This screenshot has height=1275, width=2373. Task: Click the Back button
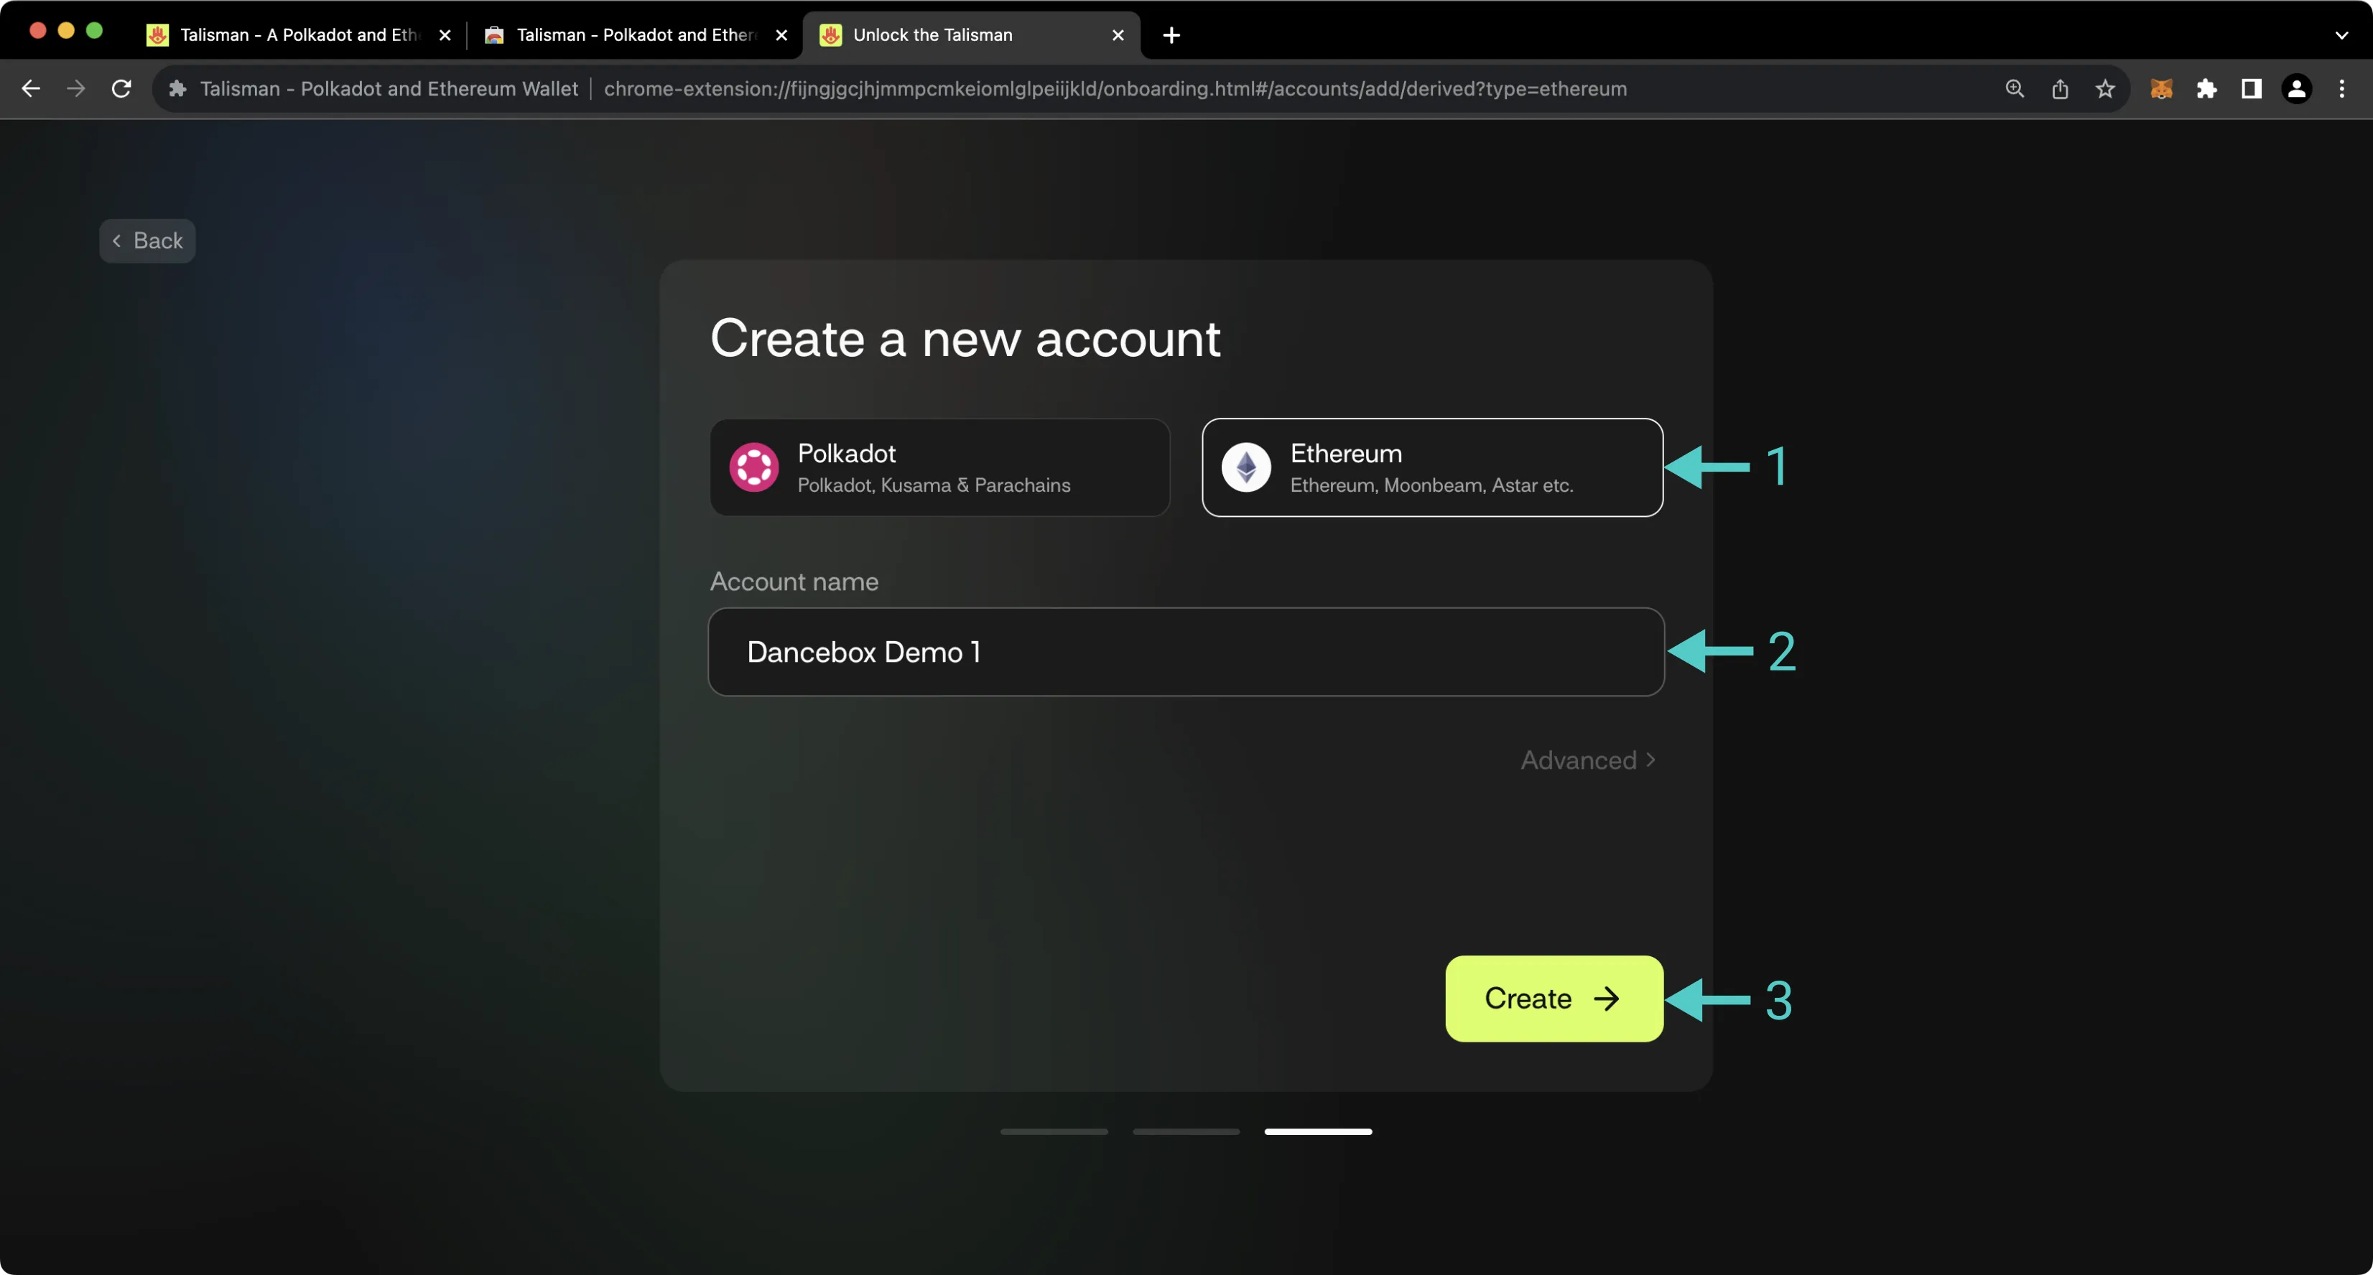tap(147, 241)
